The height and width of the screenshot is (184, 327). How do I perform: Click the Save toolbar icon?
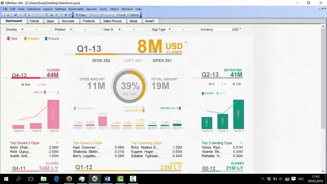tap(15, 15)
